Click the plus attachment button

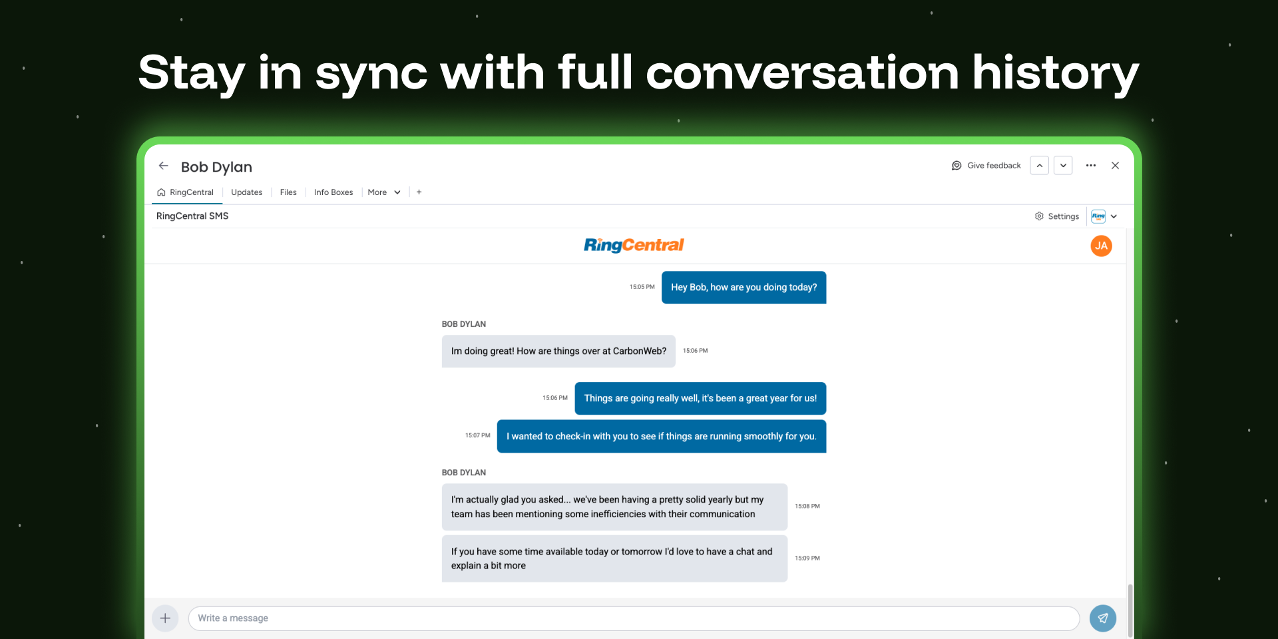[x=165, y=618]
